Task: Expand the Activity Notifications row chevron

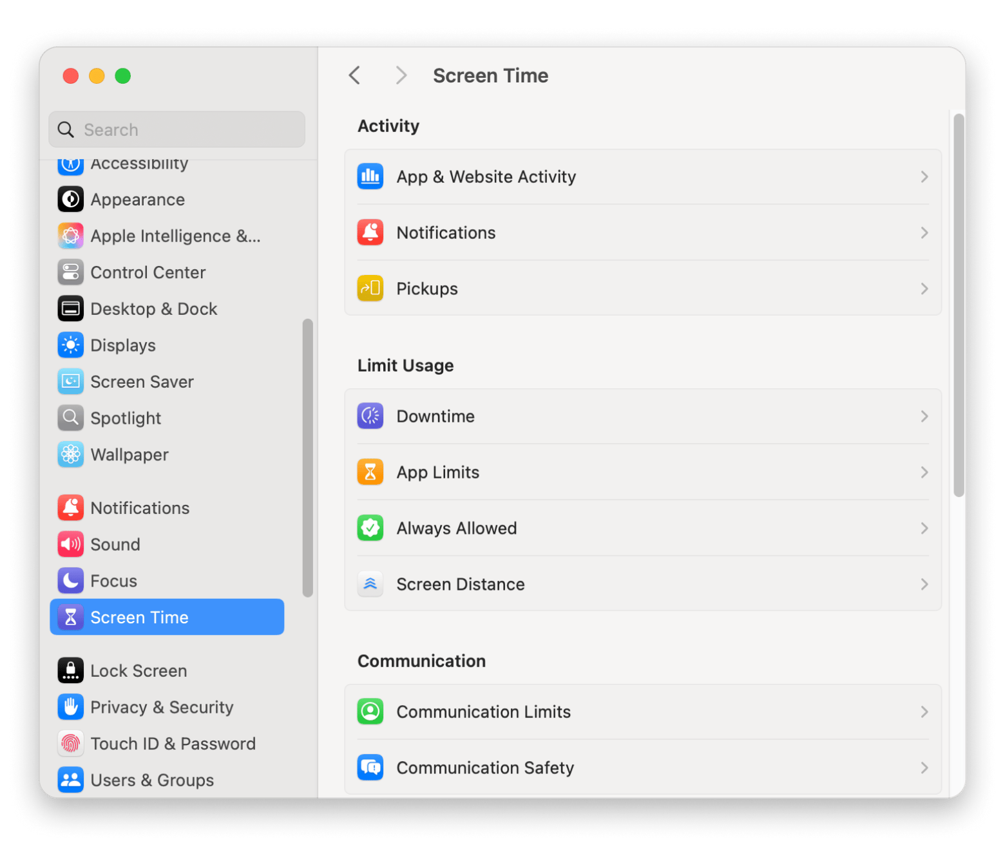Action: (924, 232)
